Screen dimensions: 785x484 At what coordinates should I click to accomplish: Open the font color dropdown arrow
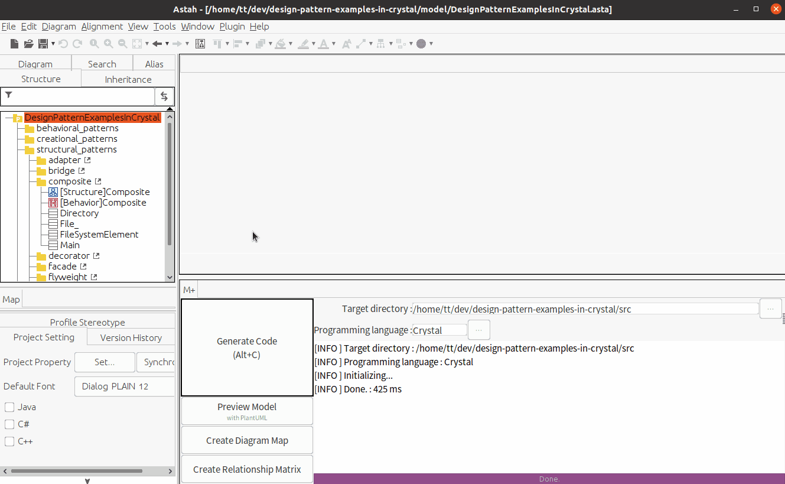coord(334,44)
